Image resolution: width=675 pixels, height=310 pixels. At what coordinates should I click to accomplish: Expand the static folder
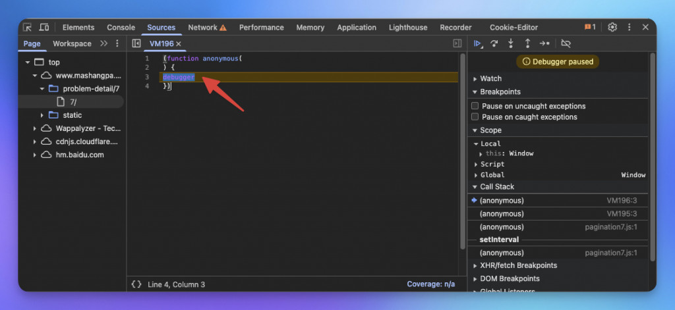click(42, 115)
